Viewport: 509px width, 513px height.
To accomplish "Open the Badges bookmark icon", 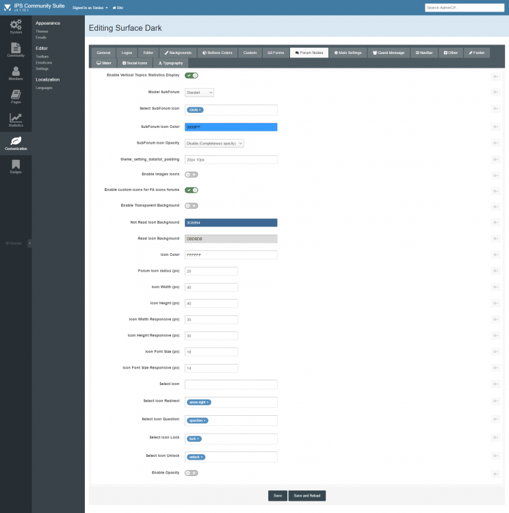I will 16,166.
